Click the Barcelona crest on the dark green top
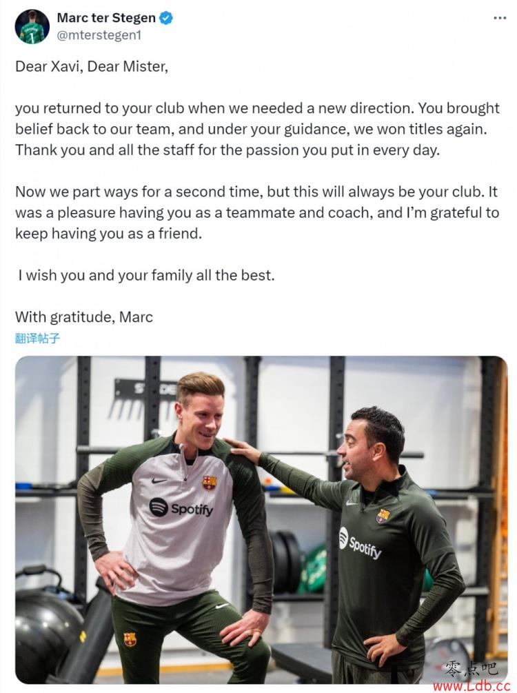 pos(383,515)
